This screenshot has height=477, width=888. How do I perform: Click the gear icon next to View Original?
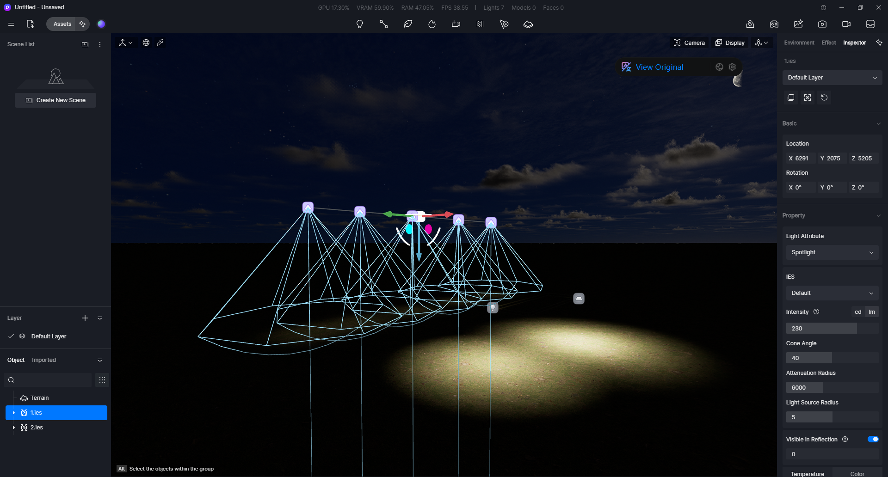[732, 67]
